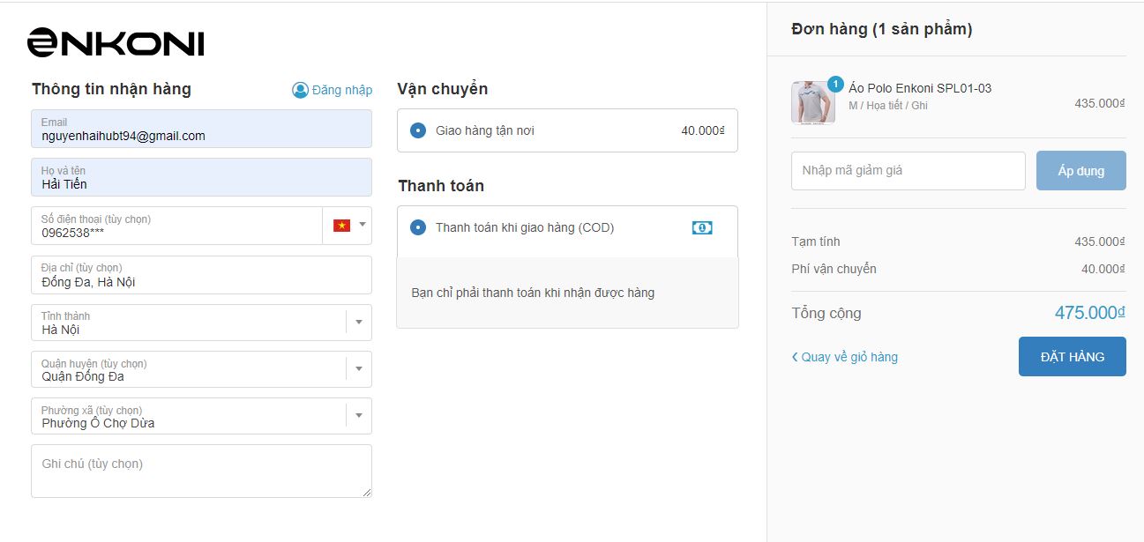Click the Vietnam flag country icon
Screen dimensions: 1144x542
(x=341, y=226)
